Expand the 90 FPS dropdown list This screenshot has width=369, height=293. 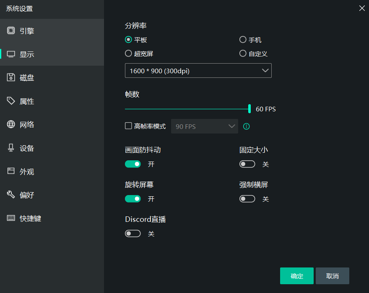[x=205, y=126]
